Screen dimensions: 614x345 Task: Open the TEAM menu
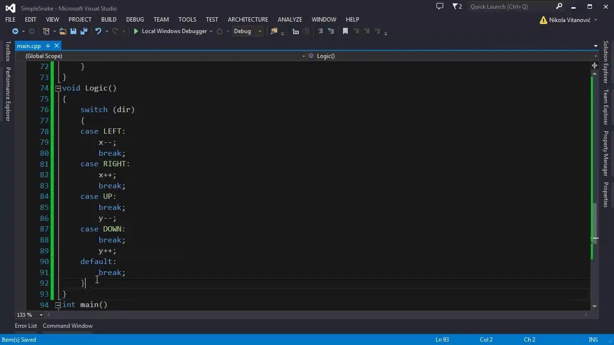(x=161, y=20)
